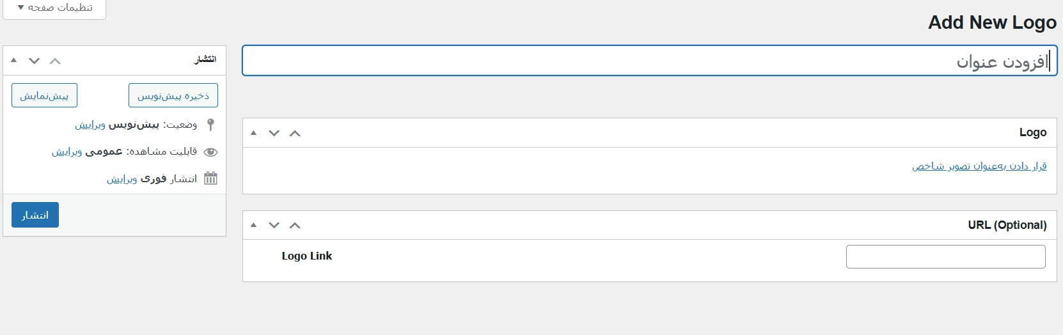Move the URL (Optional) panel up
1063x335 pixels.
[295, 226]
